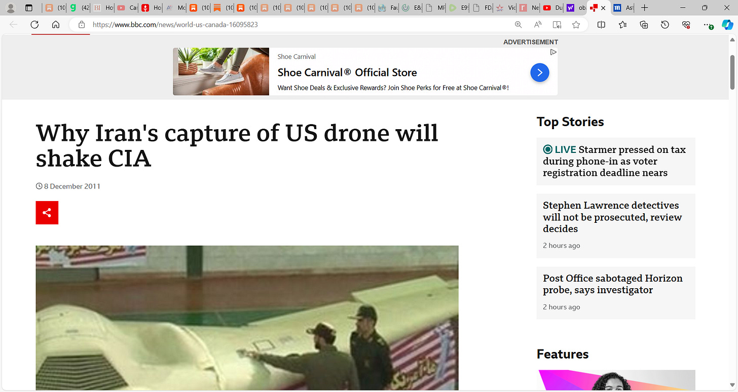Screen dimensions: 738x392
Task: Click the address bar URL field
Action: click(299, 24)
